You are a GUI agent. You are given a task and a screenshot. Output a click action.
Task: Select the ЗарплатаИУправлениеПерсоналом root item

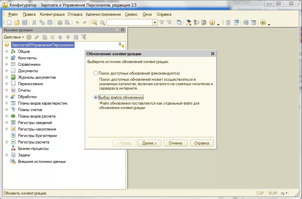pos(43,45)
